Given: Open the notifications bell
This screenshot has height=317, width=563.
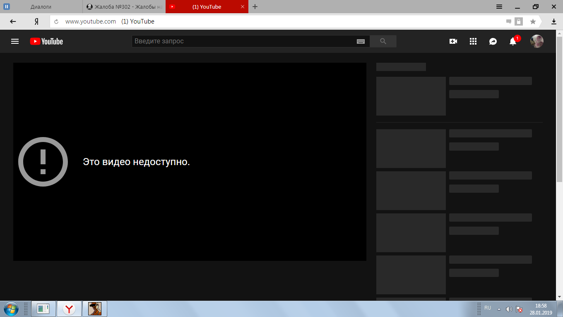Looking at the screenshot, I should [513, 41].
